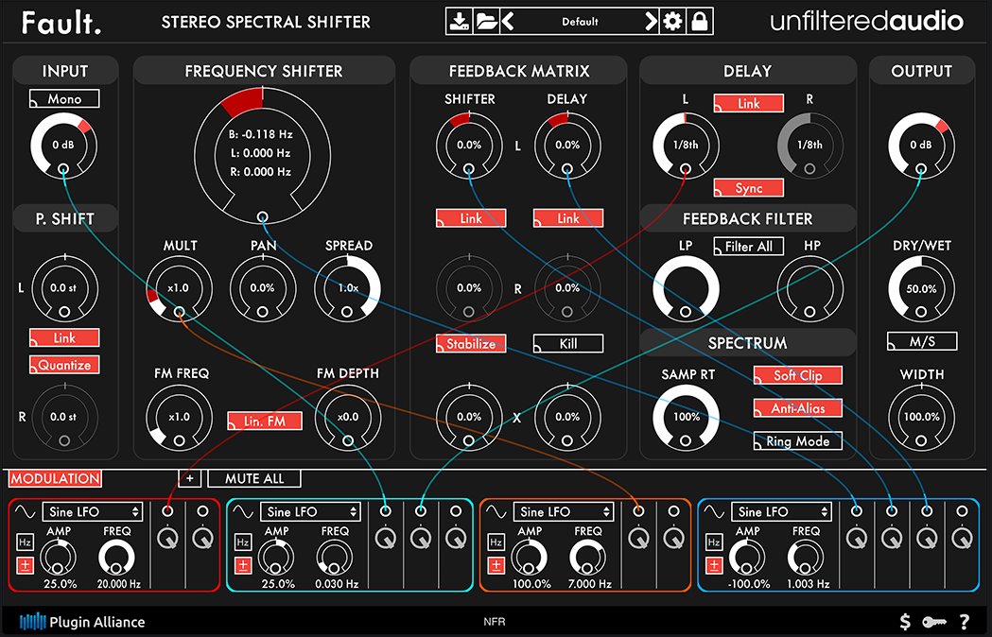Toggle the Link button under SHIFTER feedback
The image size is (992, 637).
(x=471, y=218)
